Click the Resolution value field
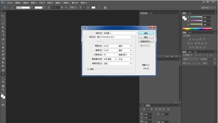Viewport: 218px width, 123px height. click(110, 55)
